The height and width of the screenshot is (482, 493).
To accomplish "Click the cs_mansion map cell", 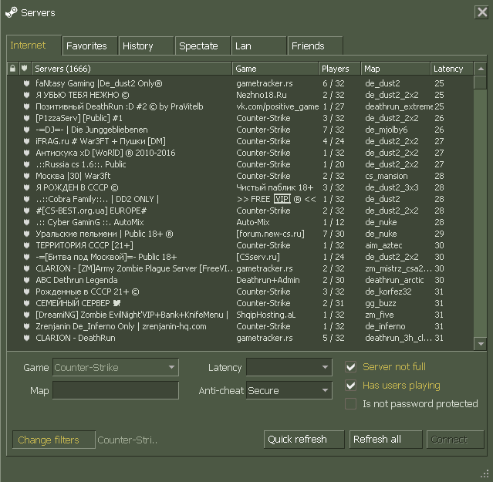I will point(386,176).
